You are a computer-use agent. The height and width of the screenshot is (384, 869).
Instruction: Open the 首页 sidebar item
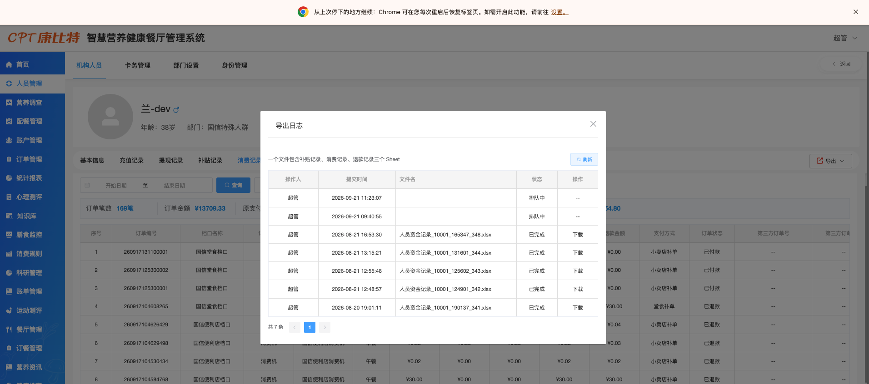[x=32, y=64]
